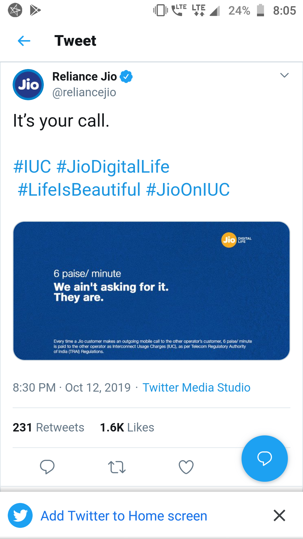The image size is (303, 539).
Task: Tap the back arrow icon
Action: point(24,41)
